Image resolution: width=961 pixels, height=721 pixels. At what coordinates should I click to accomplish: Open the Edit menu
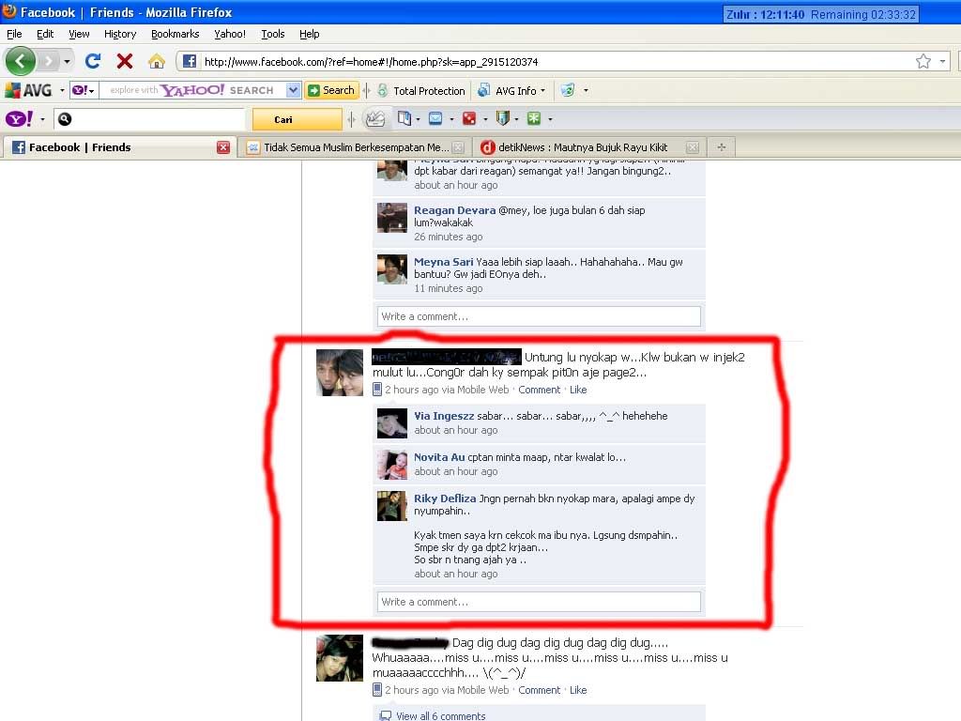coord(45,34)
